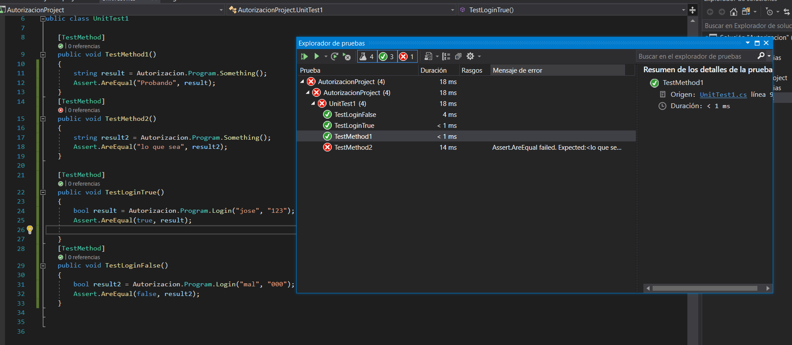
Task: Open the test playlist icon
Action: [429, 56]
